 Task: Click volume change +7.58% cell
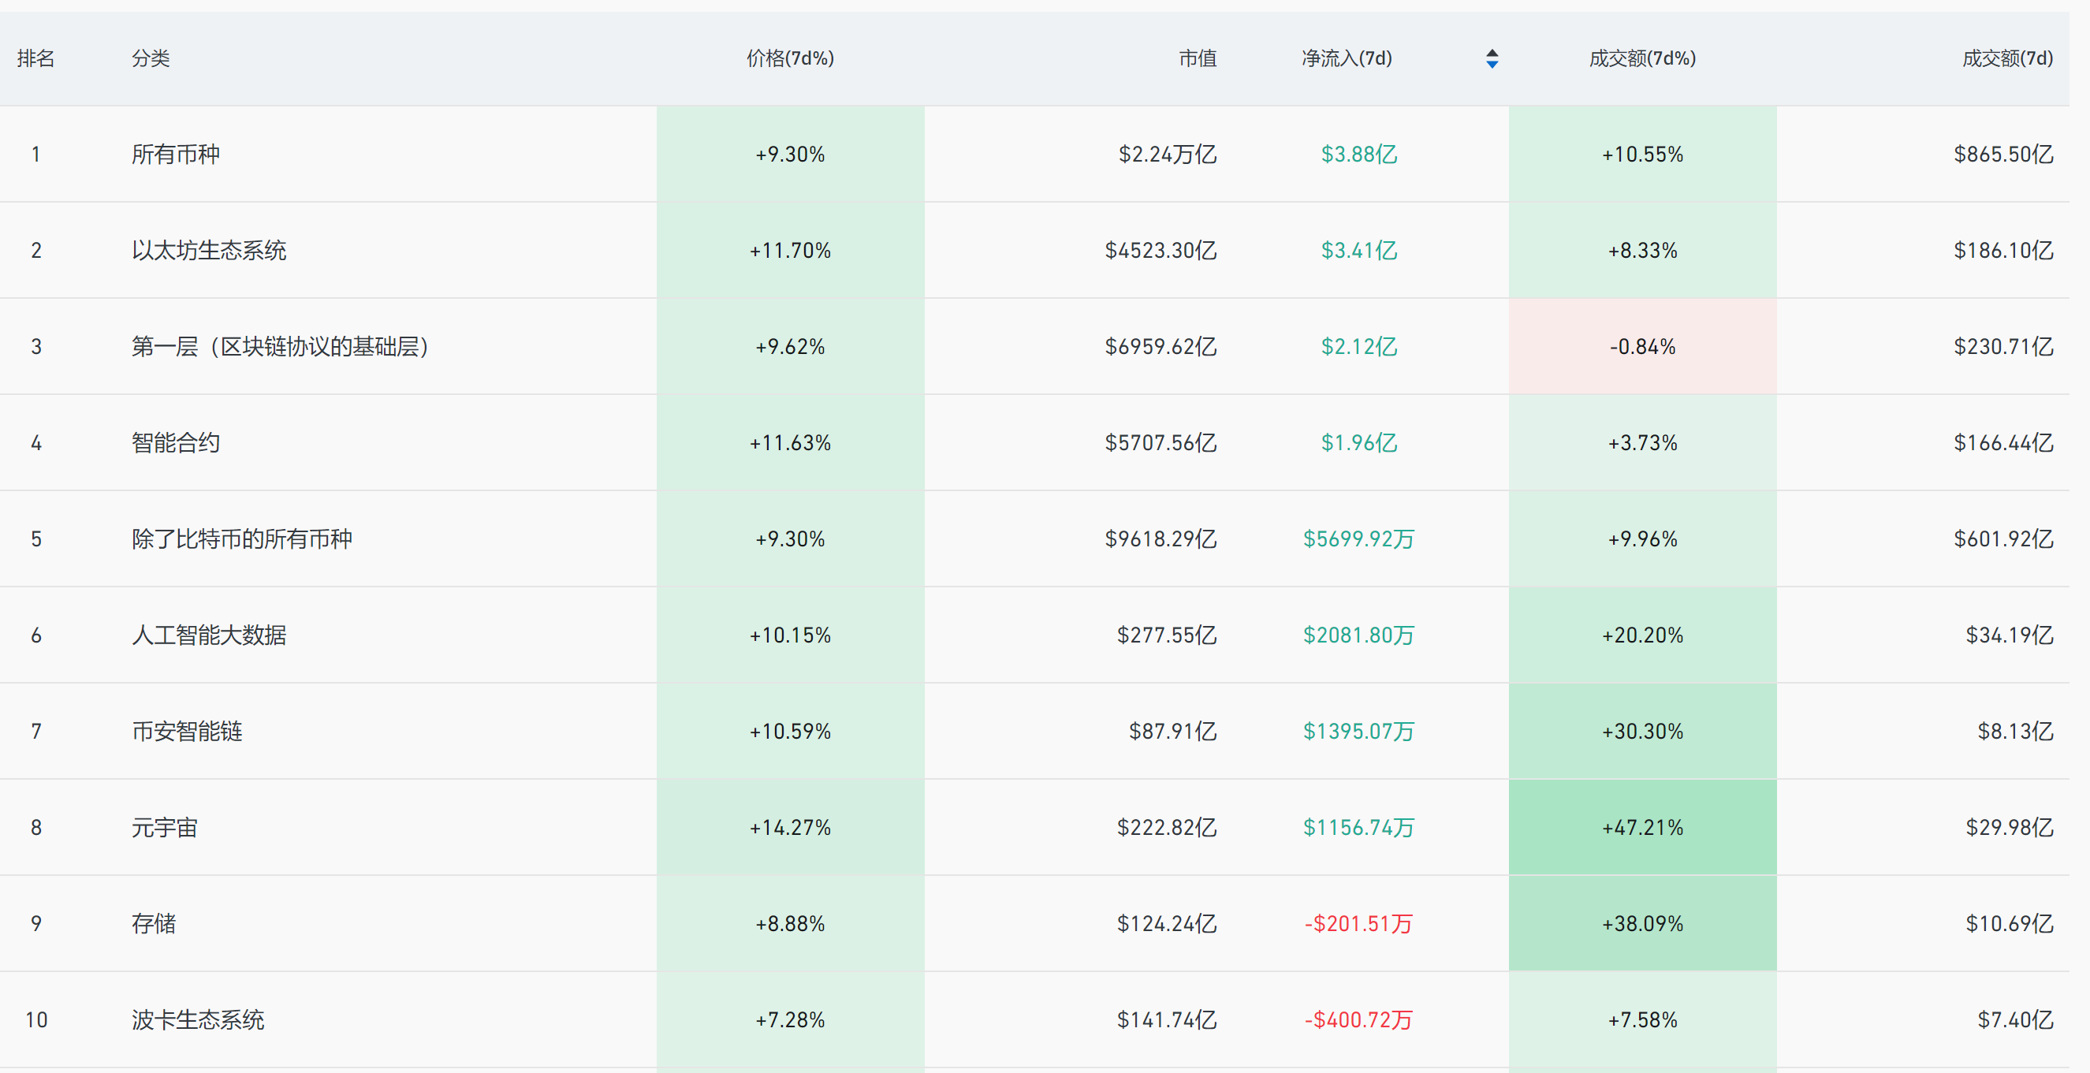[1642, 1019]
